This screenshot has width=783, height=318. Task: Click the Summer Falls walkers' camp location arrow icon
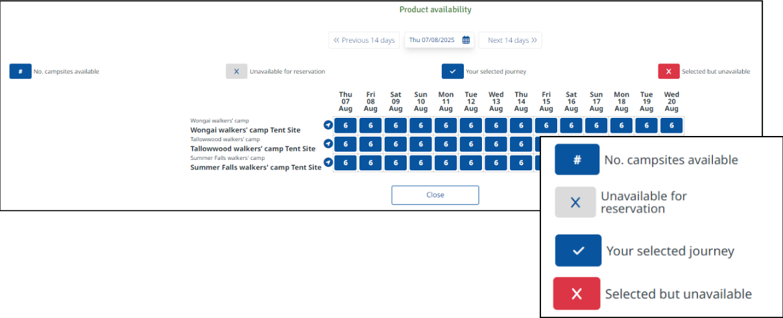(x=328, y=163)
